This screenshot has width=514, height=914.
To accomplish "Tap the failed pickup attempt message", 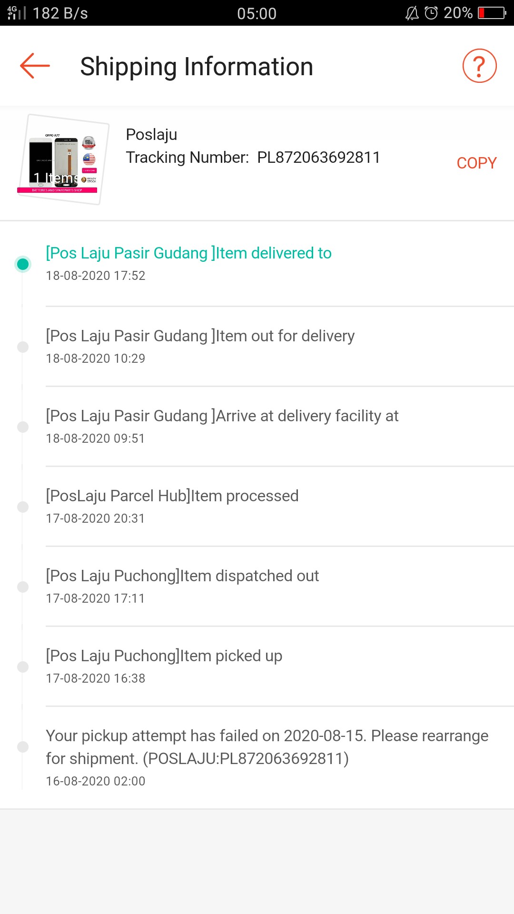I will pyautogui.click(x=267, y=747).
